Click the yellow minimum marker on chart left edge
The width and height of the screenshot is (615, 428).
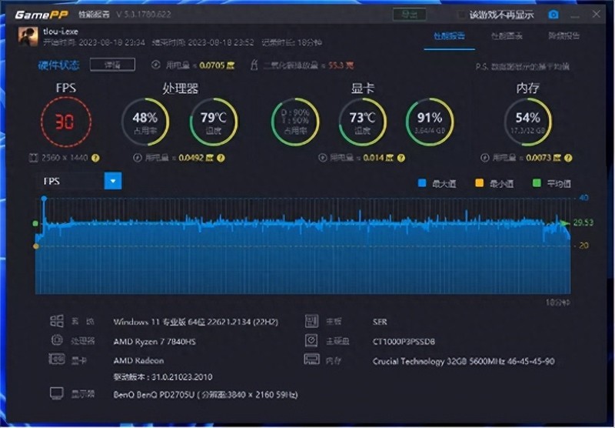point(35,246)
